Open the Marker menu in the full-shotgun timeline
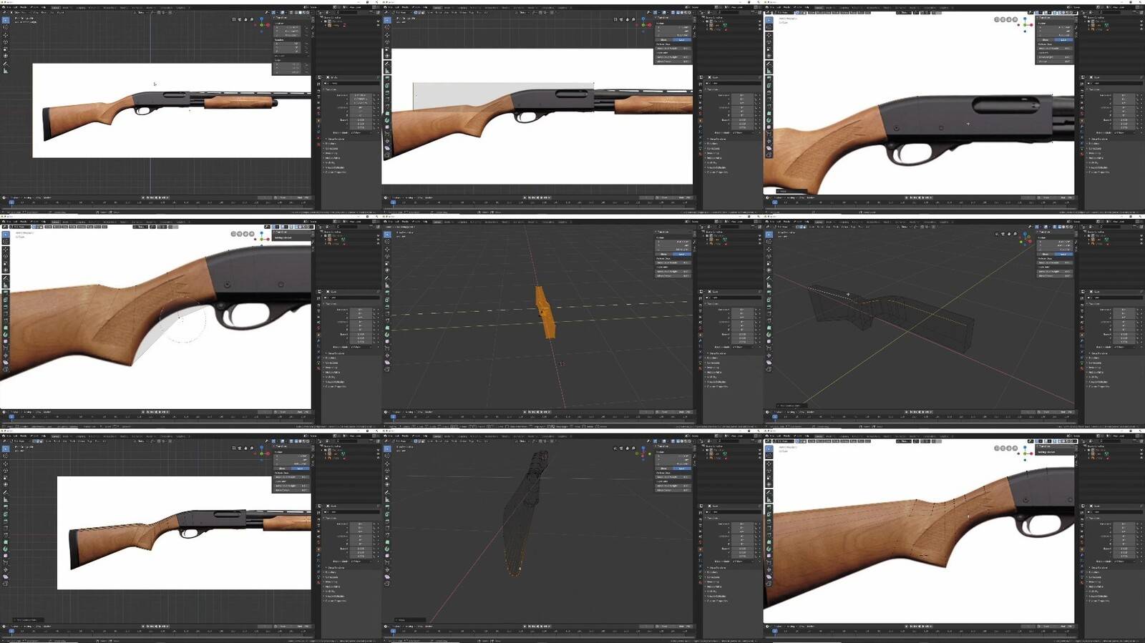Screen dimensions: 1145x643 (x=47, y=197)
